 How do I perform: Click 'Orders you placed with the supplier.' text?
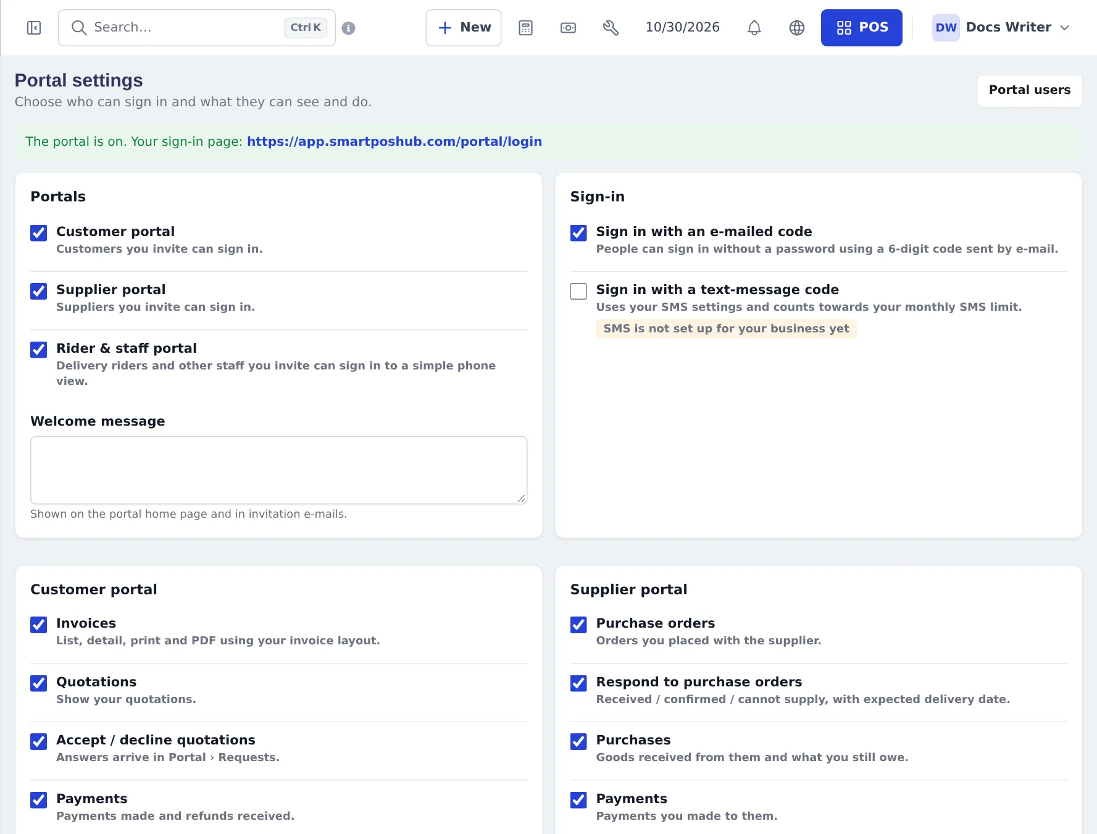tap(708, 641)
